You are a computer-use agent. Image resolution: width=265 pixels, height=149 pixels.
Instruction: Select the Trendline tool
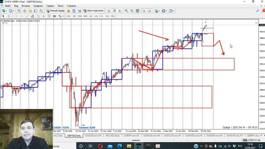27,16
